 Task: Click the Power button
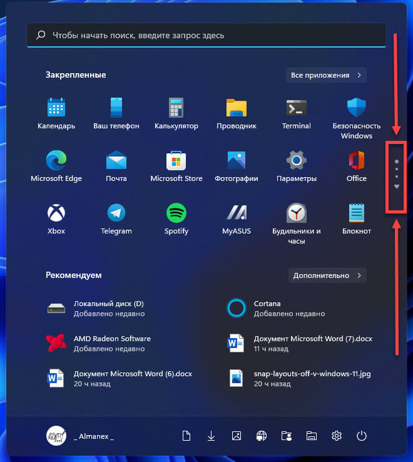pyautogui.click(x=362, y=436)
